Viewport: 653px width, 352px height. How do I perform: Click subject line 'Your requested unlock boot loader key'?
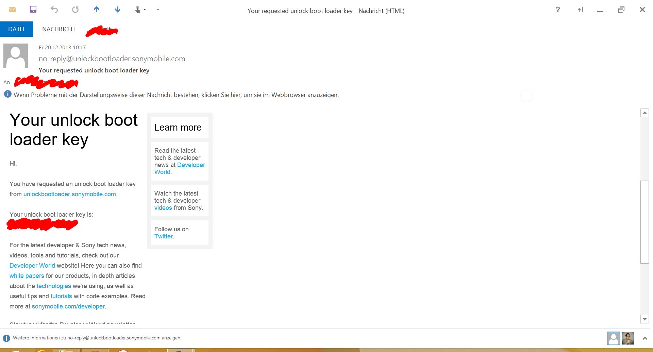point(94,70)
